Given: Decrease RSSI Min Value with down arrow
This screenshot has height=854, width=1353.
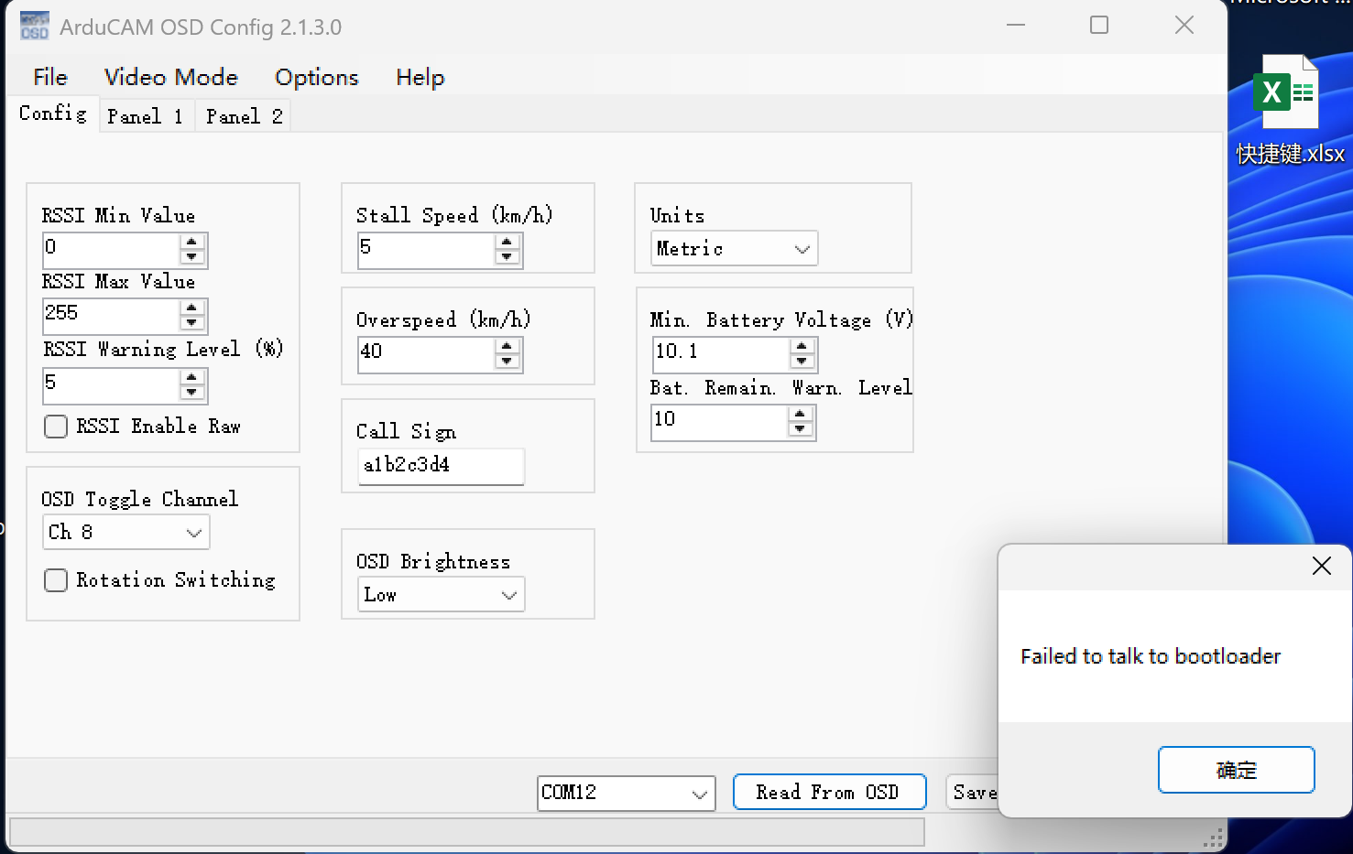Looking at the screenshot, I should click(x=191, y=257).
